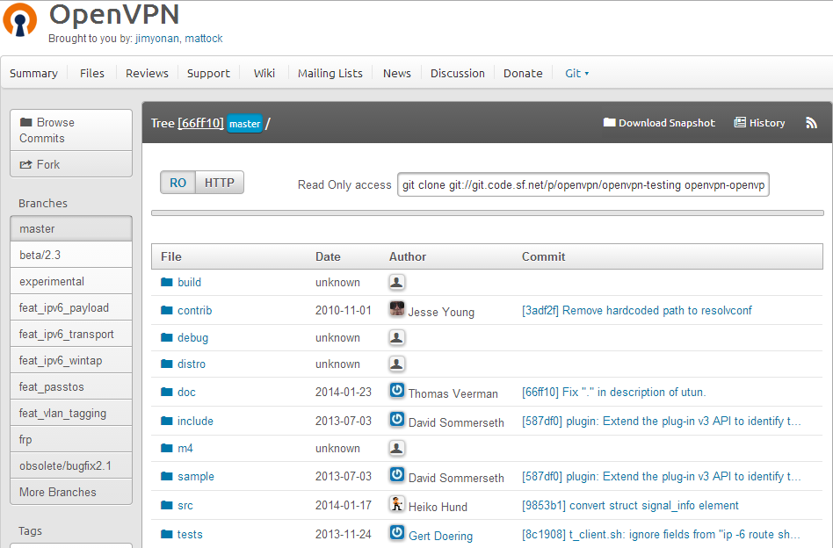The image size is (833, 548).
Task: Select the feat_vlan_tagging branch
Action: point(71,413)
